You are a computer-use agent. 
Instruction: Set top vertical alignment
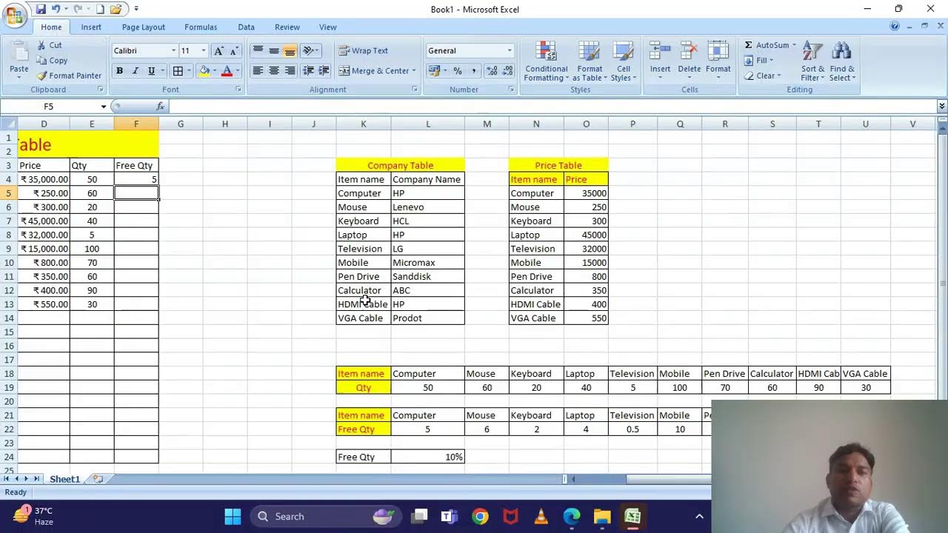(x=258, y=50)
